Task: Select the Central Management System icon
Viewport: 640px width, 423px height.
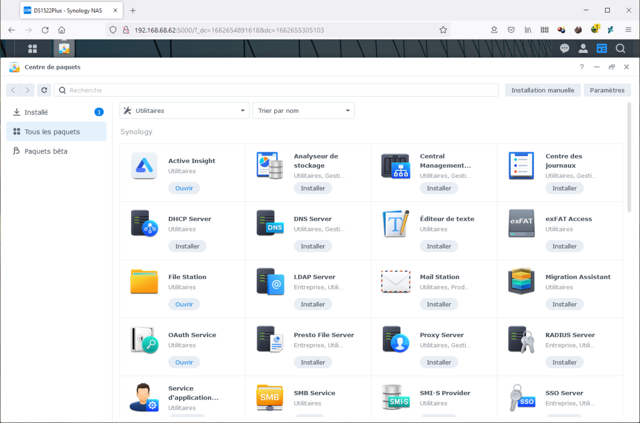Action: pyautogui.click(x=396, y=166)
